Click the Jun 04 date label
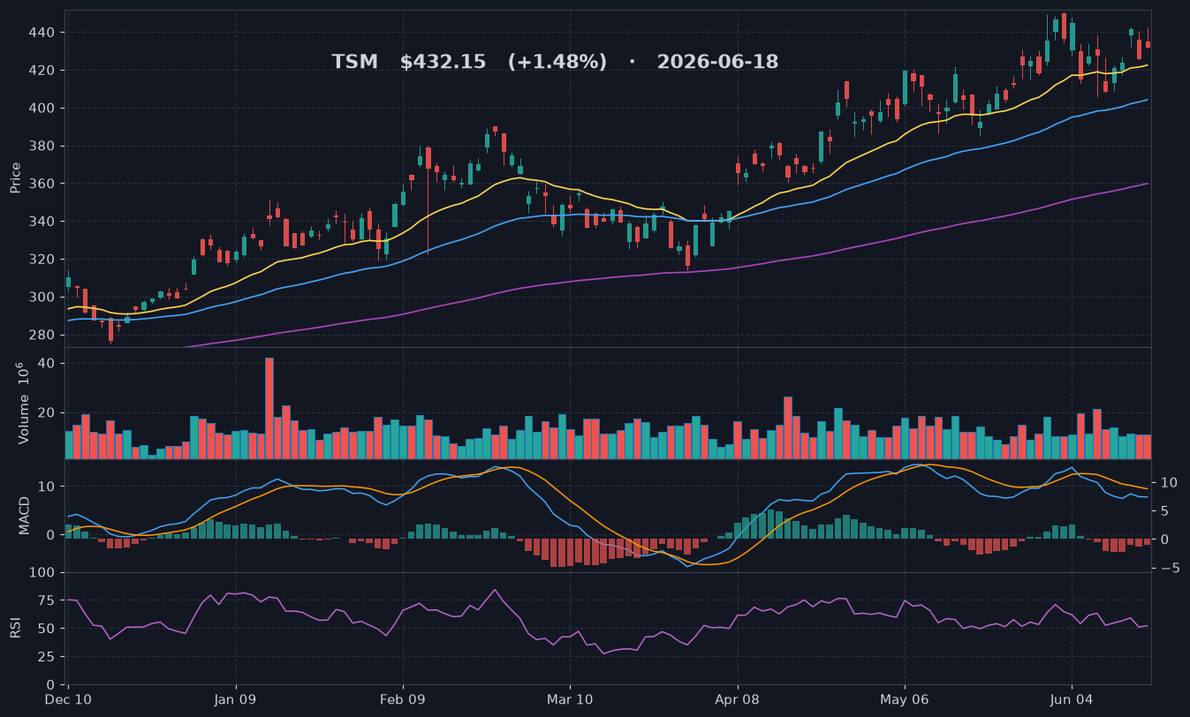Screen dimensions: 1190x717 pos(1072,699)
